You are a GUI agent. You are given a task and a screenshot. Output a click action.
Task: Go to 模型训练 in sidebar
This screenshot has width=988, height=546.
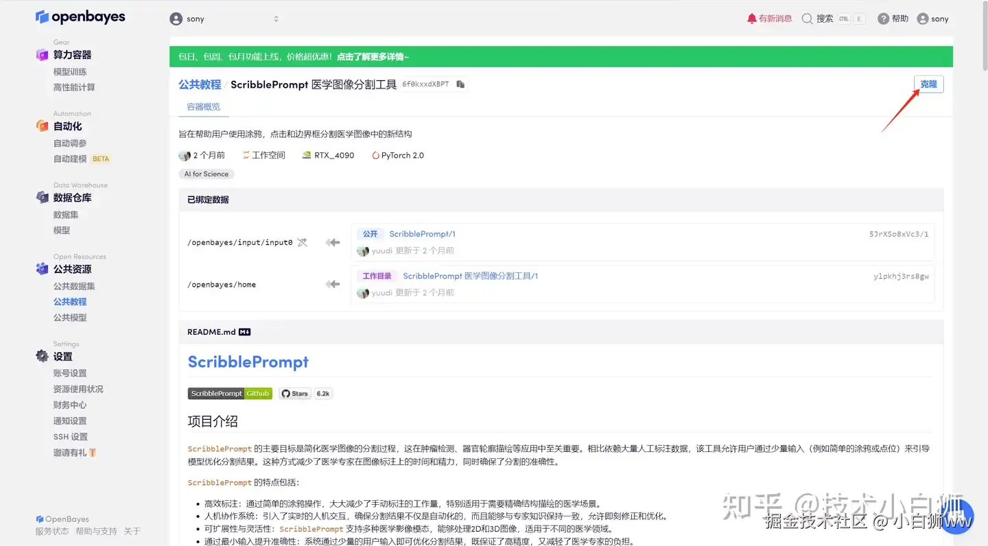70,72
